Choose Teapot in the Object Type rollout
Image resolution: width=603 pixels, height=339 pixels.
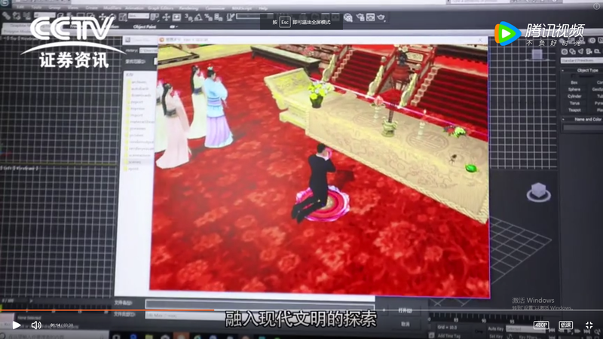point(574,110)
